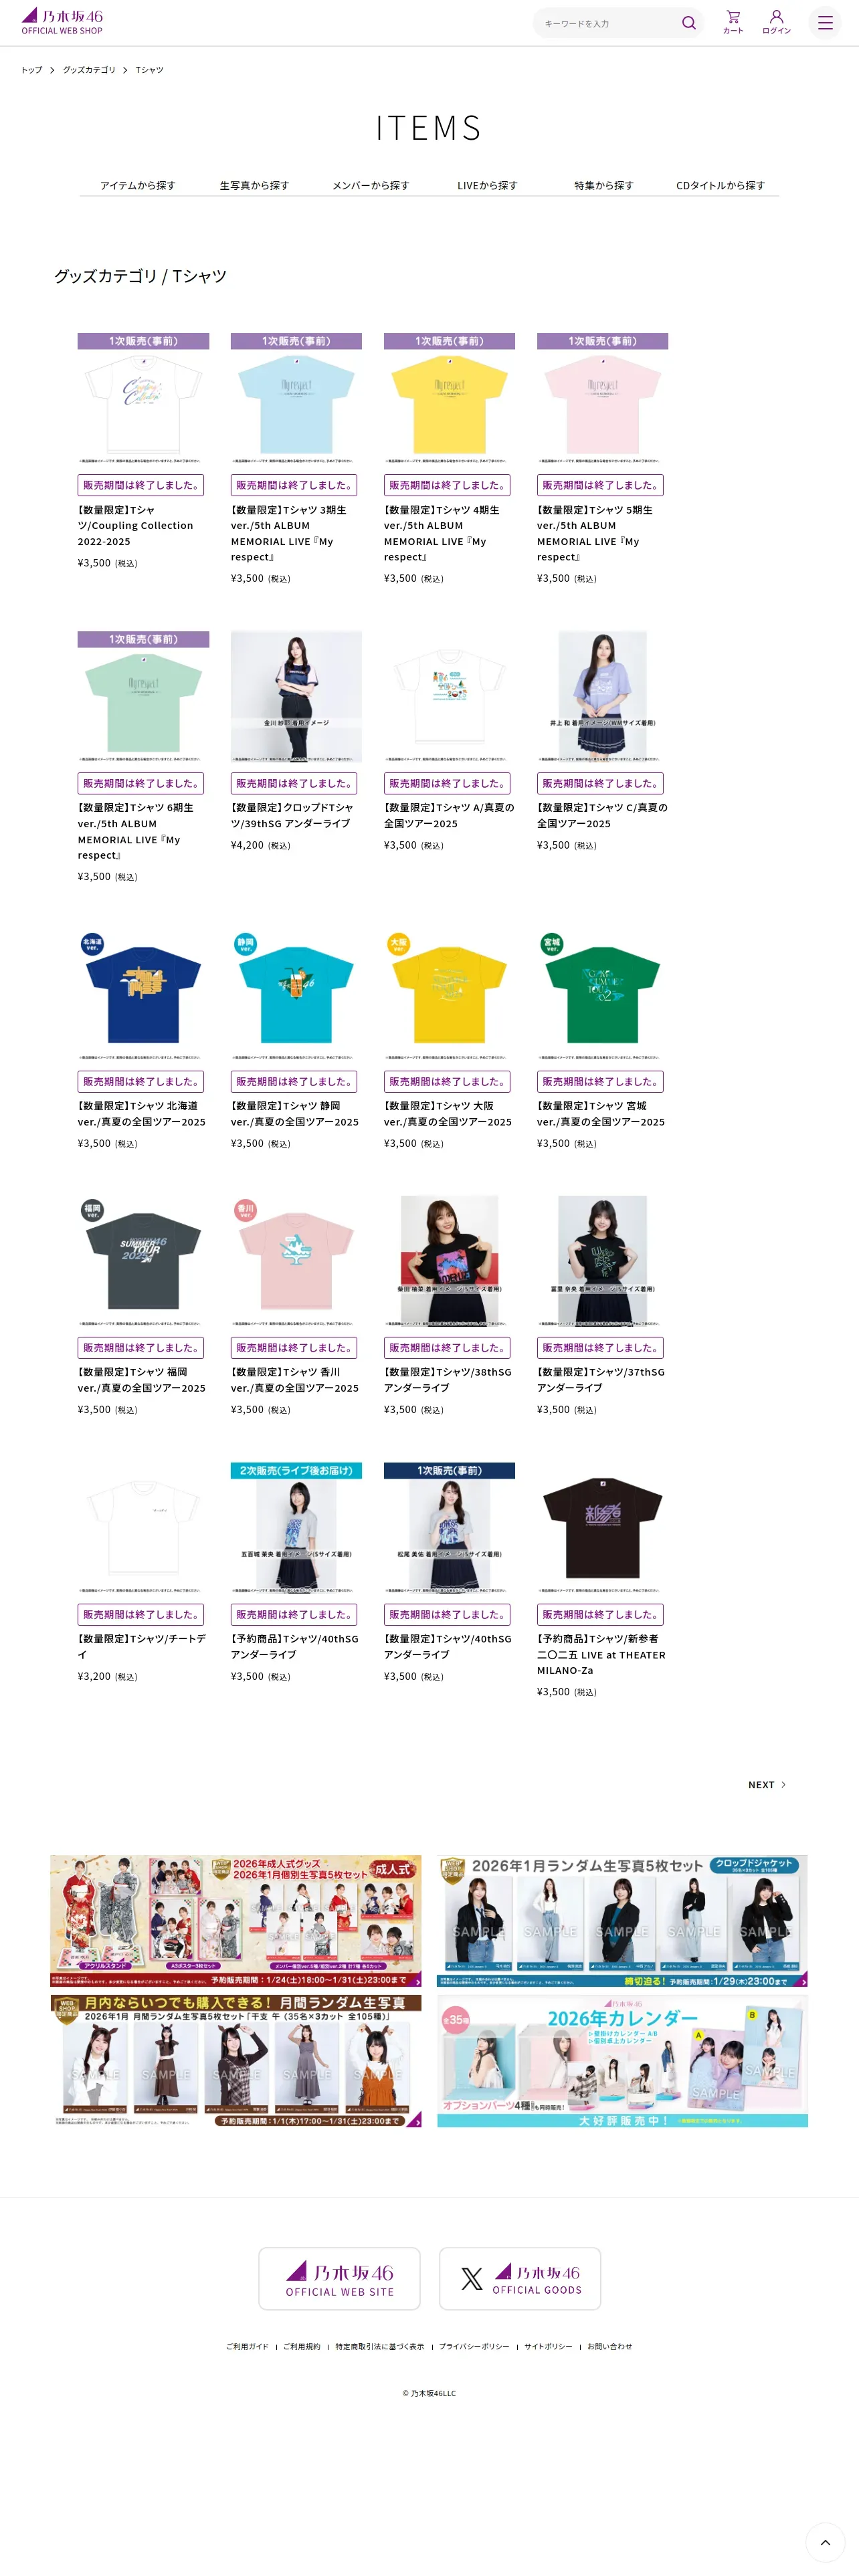859x2576 pixels.
Task: Select the CDタイトルから探す tab
Action: coord(720,185)
